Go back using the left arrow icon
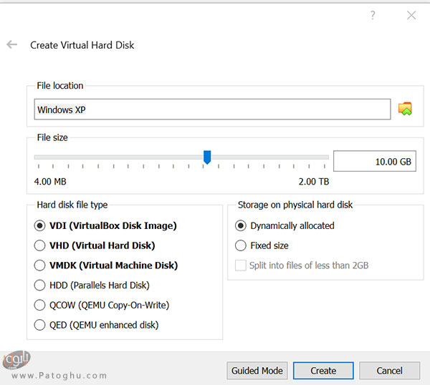Image resolution: width=430 pixels, height=385 pixels. pos(11,44)
